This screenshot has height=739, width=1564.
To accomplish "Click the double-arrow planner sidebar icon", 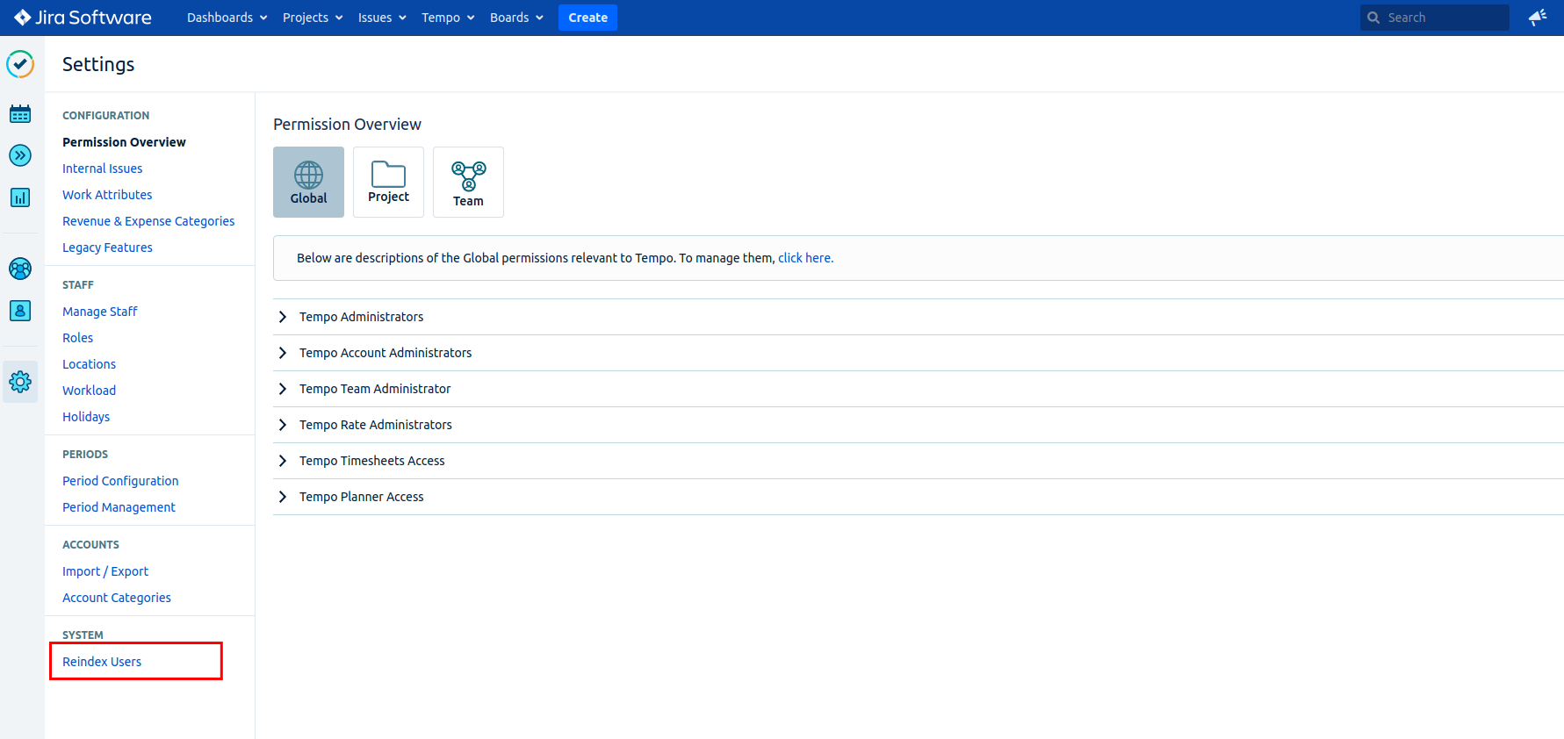I will [20, 155].
